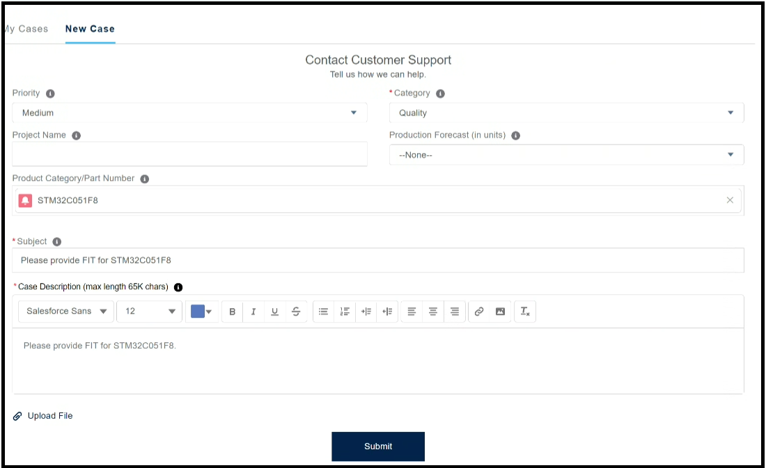Remove formatting from selected text
The height and width of the screenshot is (468, 766).
point(525,312)
